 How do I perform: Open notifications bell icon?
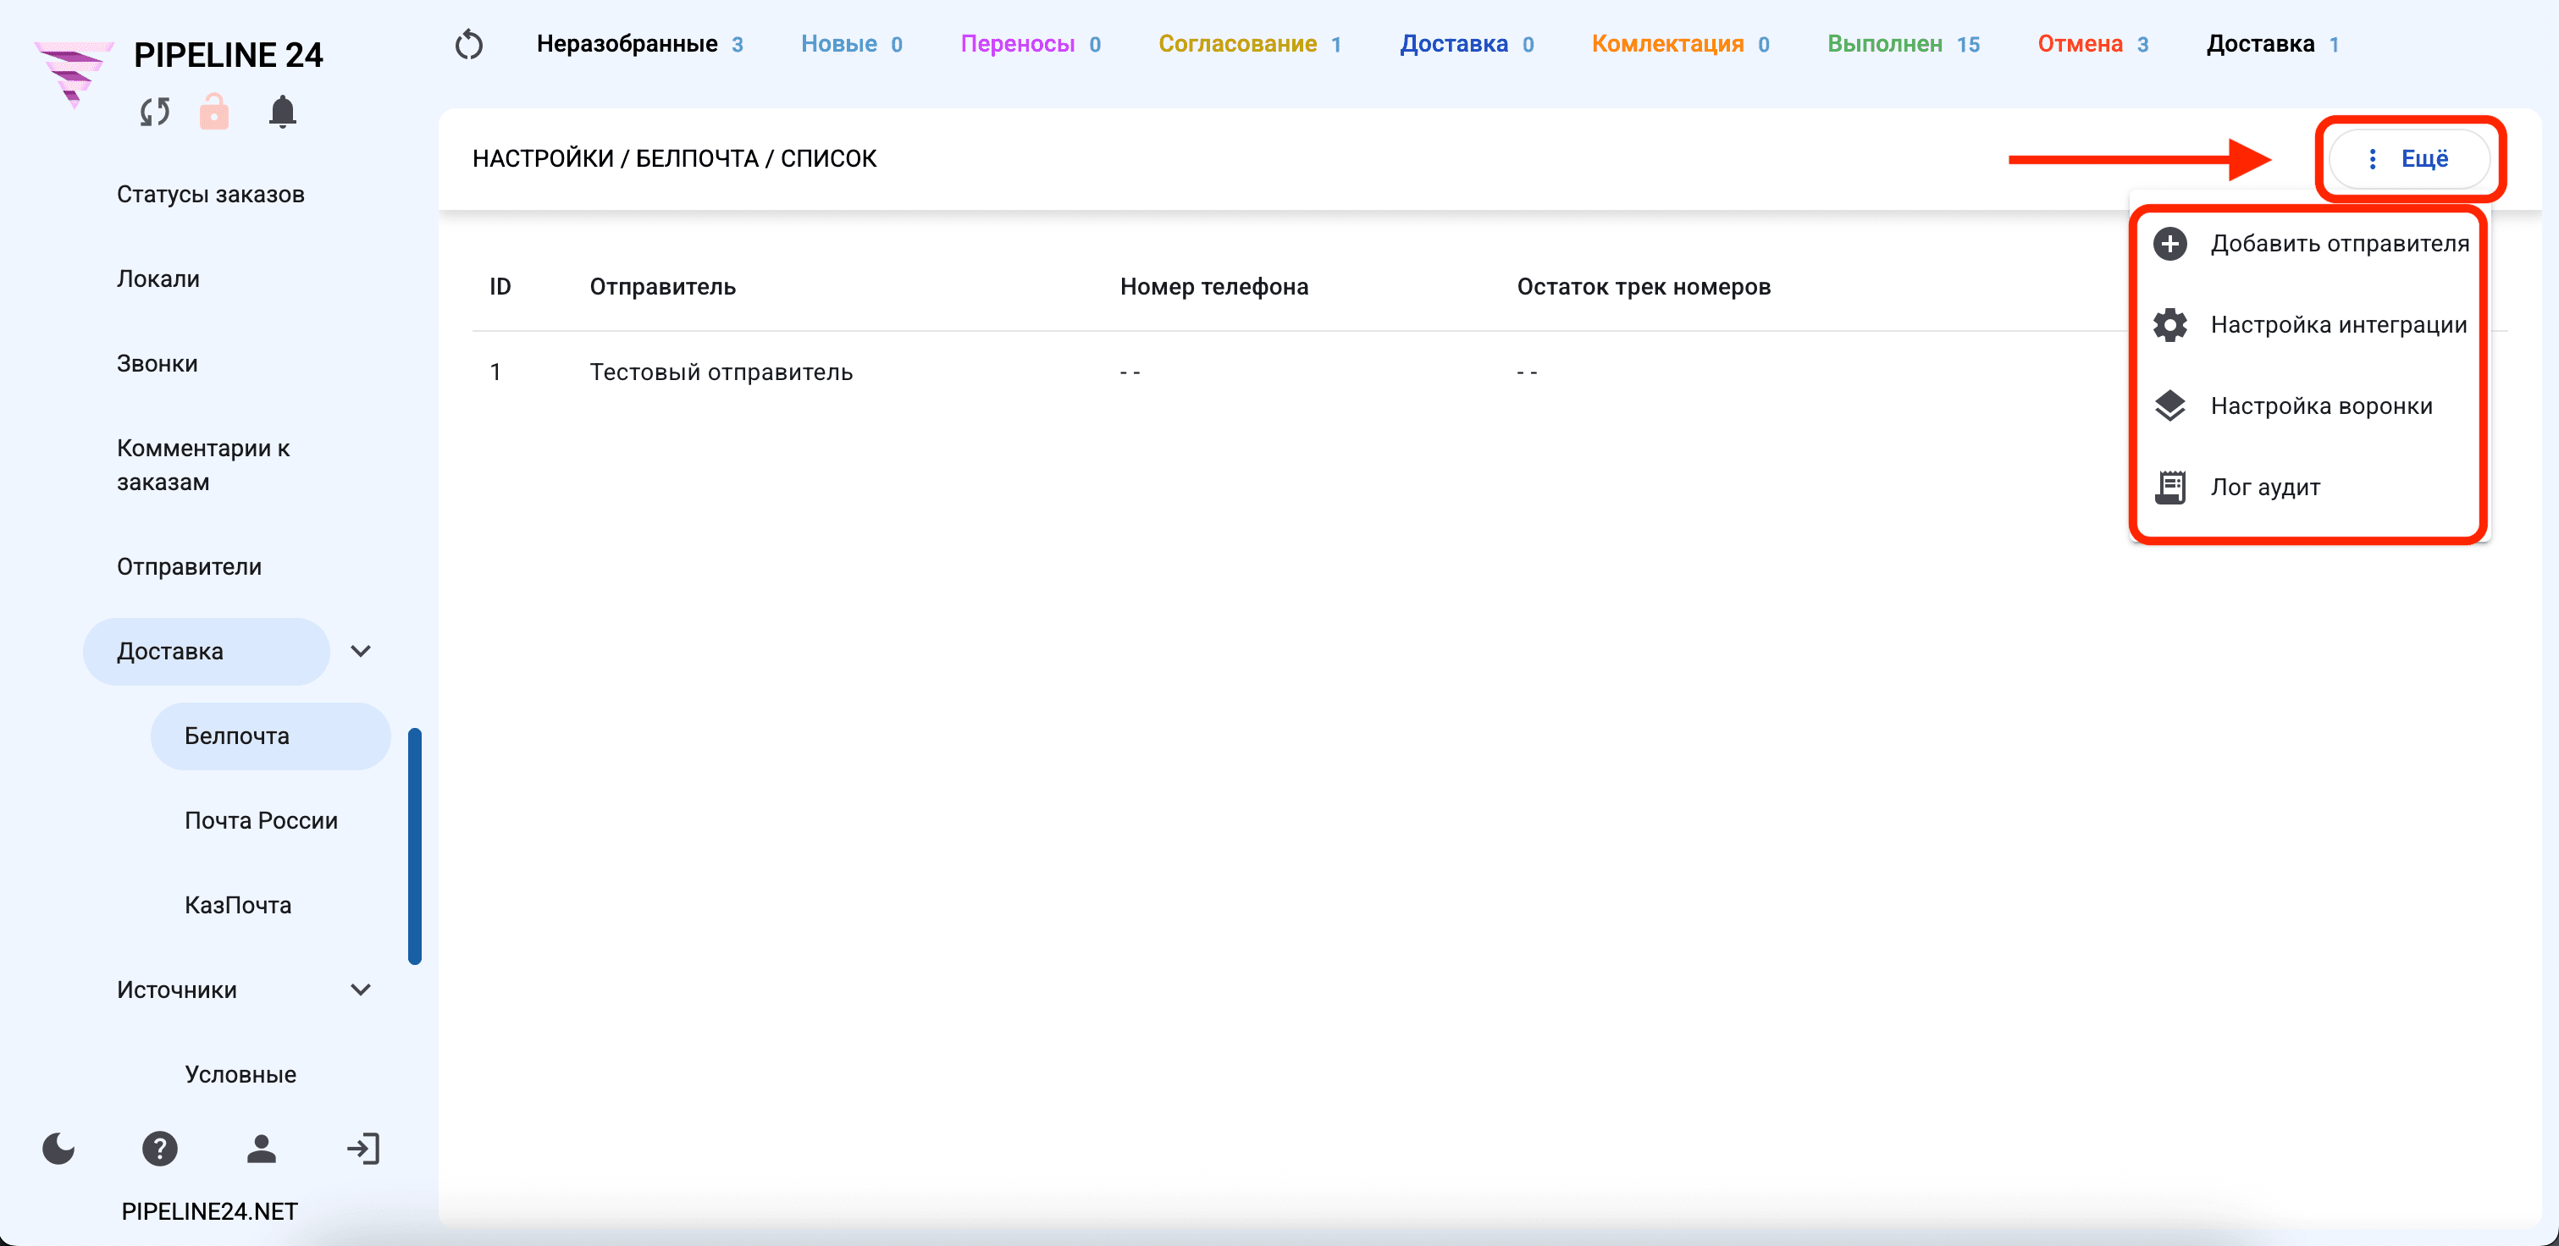point(283,113)
